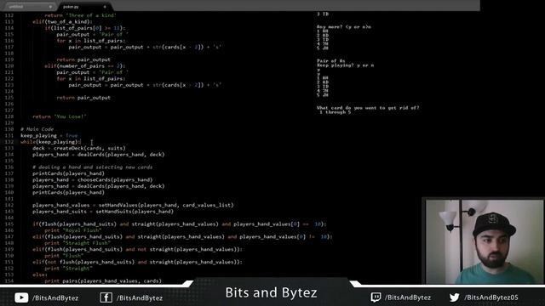
Task: Click 'elif(number_of_pairs == 2):' line
Action: click(x=85, y=66)
